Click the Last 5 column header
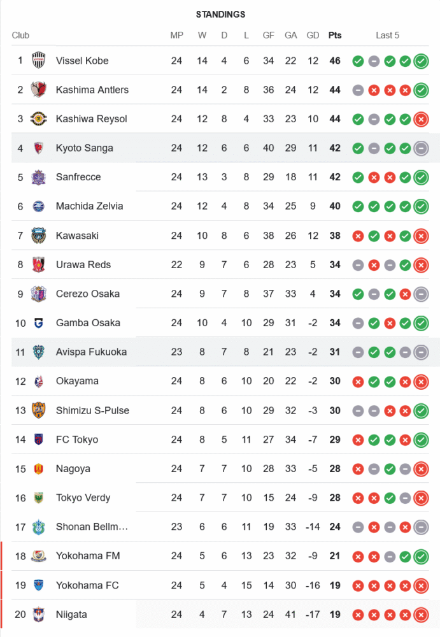This screenshot has width=440, height=637. (x=388, y=35)
